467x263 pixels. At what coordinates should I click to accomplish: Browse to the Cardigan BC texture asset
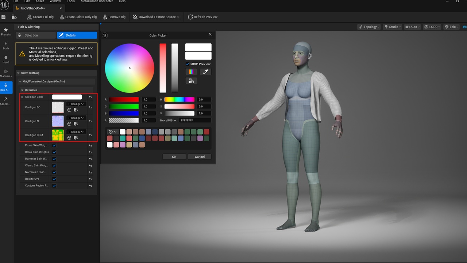76,110
